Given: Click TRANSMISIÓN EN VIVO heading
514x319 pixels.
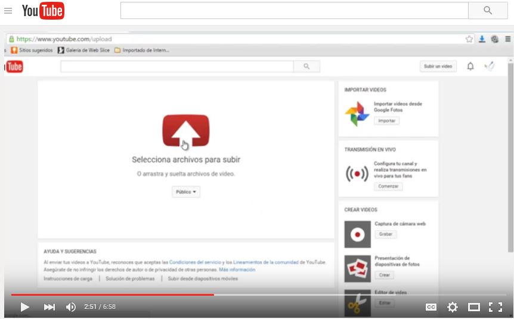Looking at the screenshot, I should 370,150.
